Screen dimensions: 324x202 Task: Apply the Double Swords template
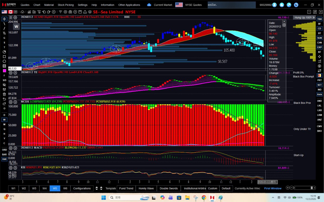click(x=169, y=188)
